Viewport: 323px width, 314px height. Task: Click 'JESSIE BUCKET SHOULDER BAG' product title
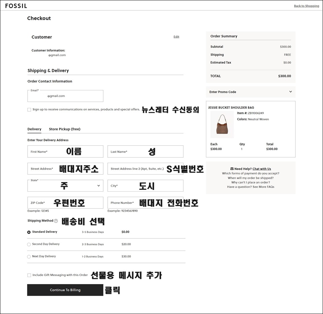point(231,108)
